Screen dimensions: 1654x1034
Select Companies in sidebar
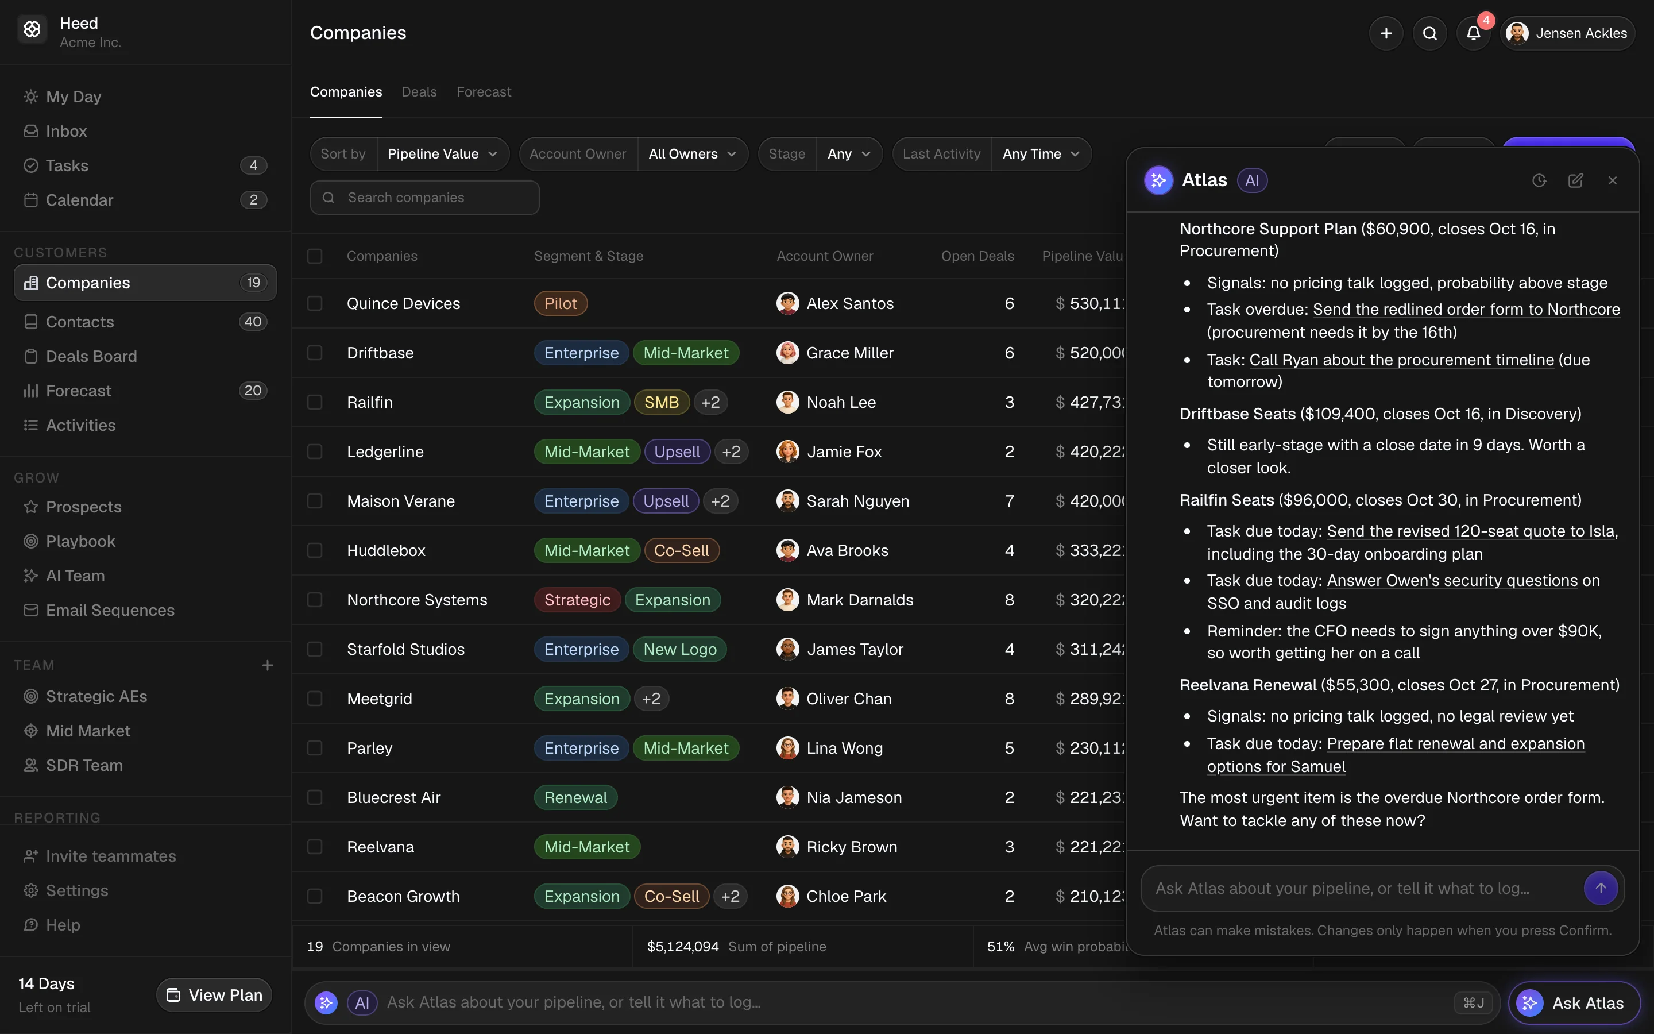click(x=145, y=283)
